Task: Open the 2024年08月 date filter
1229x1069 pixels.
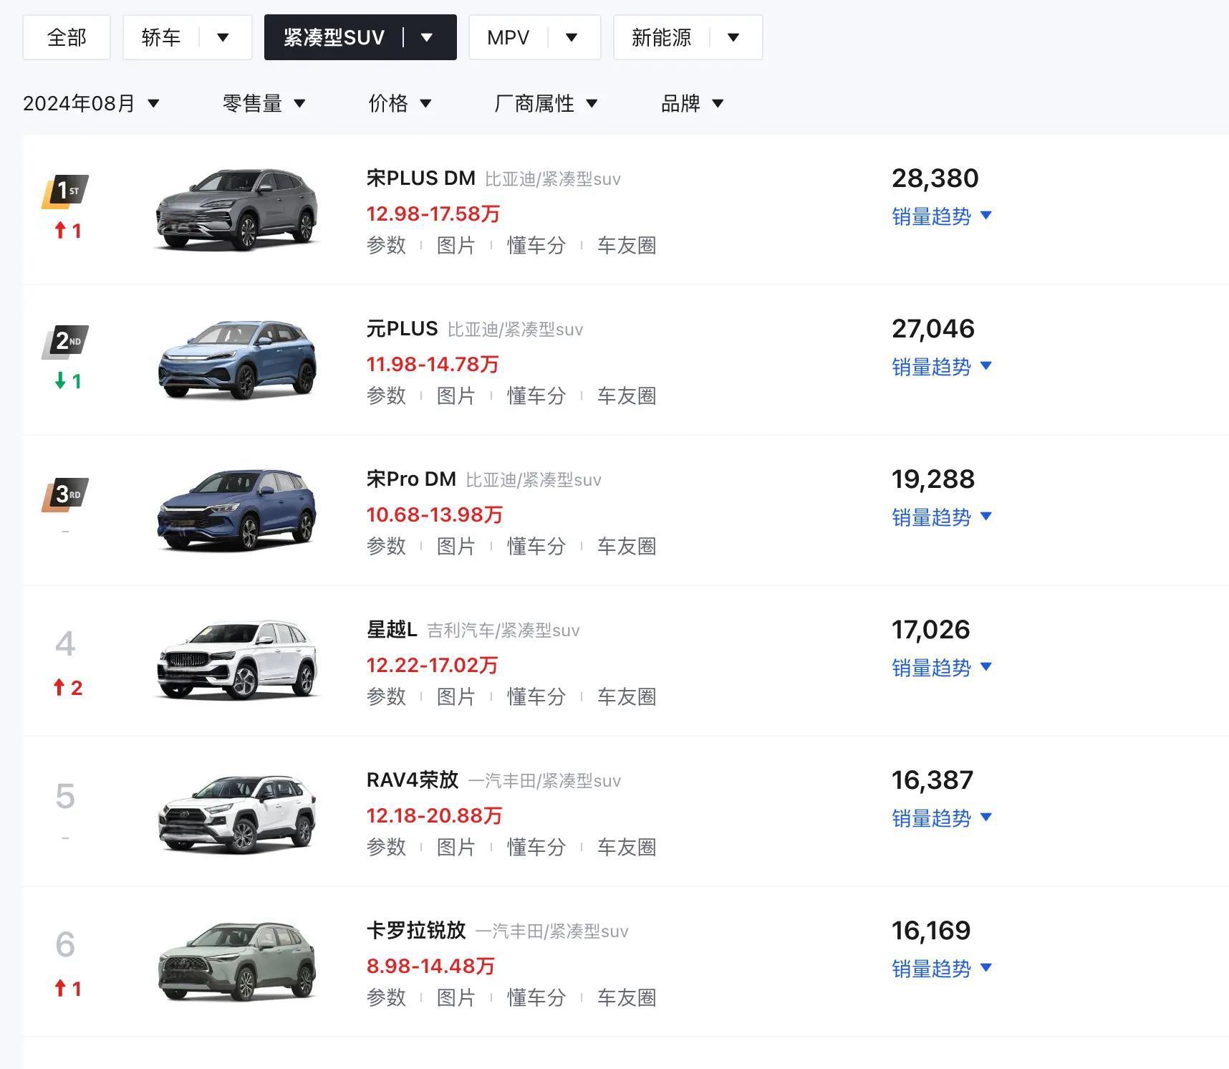Action: click(91, 103)
